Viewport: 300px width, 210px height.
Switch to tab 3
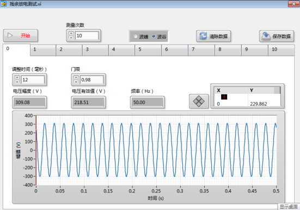(95, 50)
